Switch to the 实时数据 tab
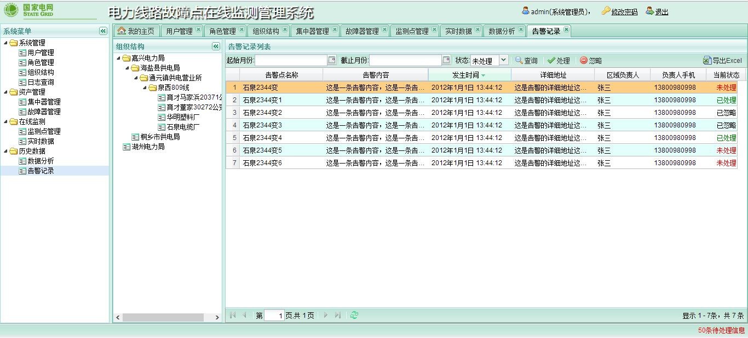 point(458,31)
